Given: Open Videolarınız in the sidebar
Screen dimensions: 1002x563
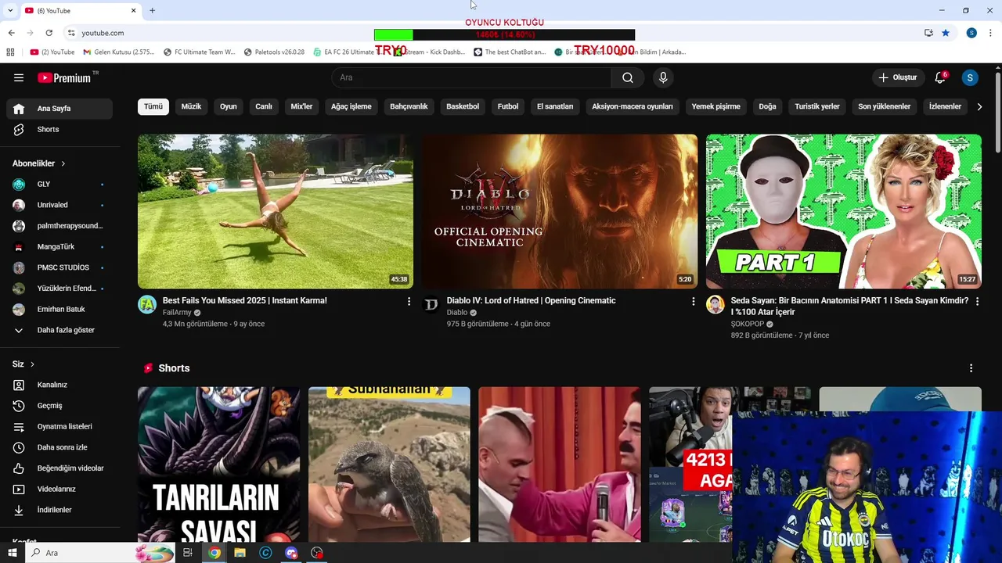Looking at the screenshot, I should click(59, 489).
